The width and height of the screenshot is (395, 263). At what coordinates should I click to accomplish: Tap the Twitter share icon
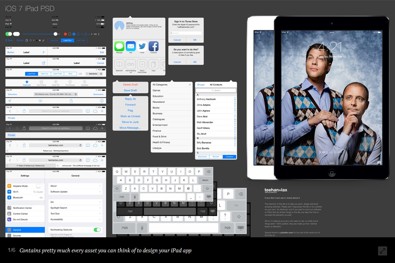pos(142,46)
